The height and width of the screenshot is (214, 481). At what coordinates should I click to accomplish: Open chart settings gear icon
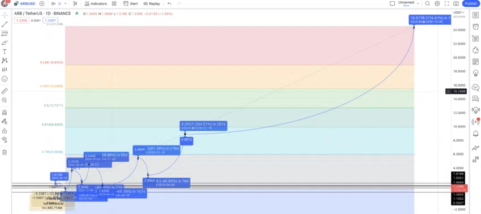[x=437, y=4]
